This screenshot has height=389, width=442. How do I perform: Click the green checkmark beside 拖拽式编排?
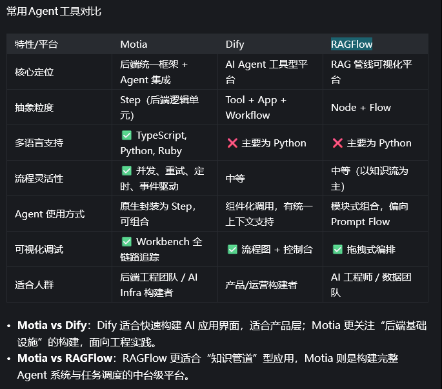337,250
